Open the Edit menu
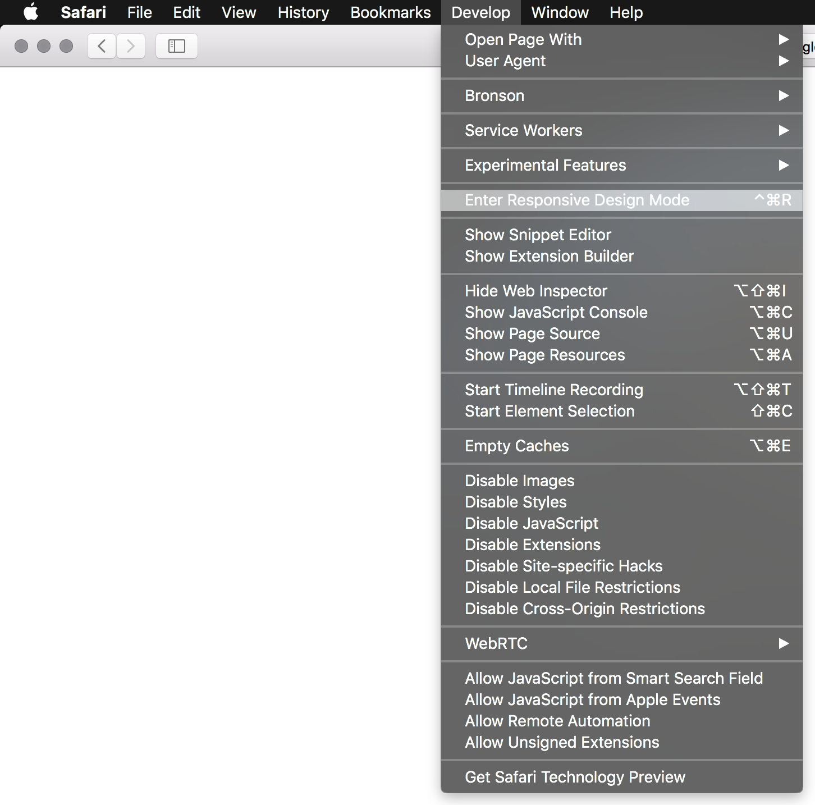This screenshot has width=815, height=805. (186, 12)
